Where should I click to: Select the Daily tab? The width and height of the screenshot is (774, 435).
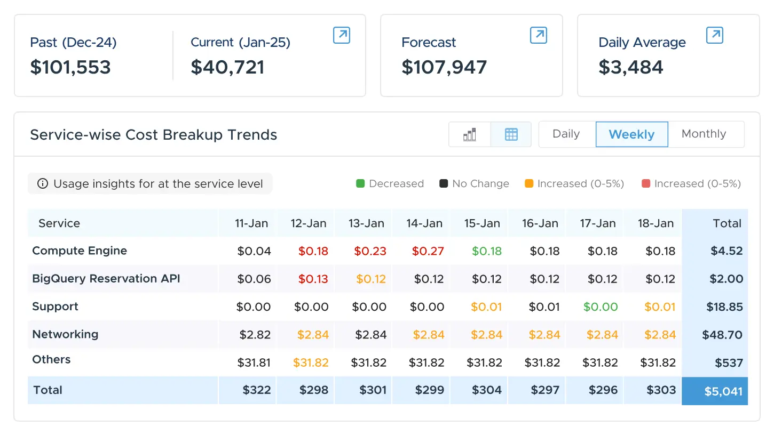566,134
